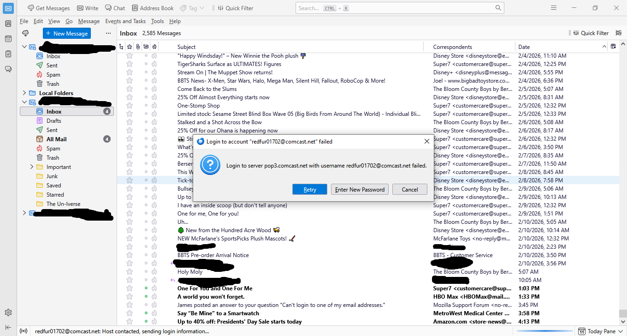Open the Address Book space icon in sidebar

tap(8, 24)
